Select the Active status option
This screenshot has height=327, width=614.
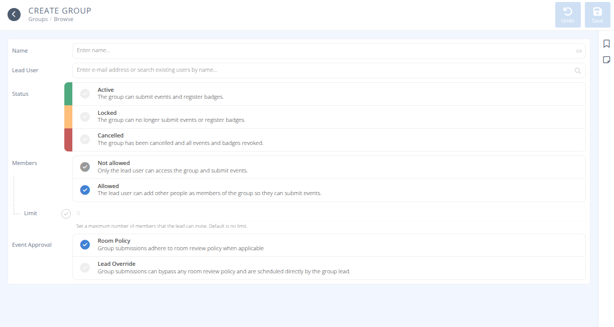coord(329,94)
